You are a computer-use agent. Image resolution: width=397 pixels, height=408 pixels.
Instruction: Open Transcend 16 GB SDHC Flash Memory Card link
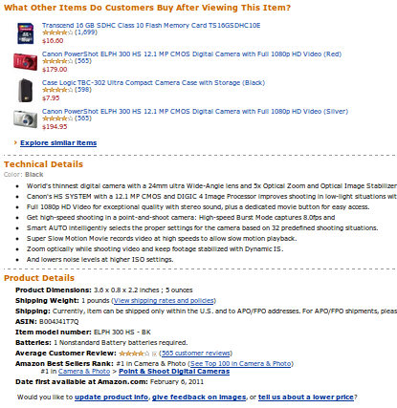(x=151, y=26)
